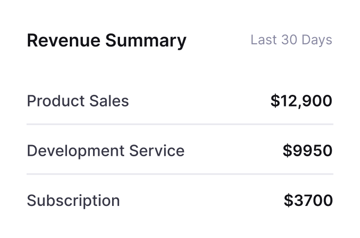Click the $9950 amount
360x238 pixels.
[307, 151]
